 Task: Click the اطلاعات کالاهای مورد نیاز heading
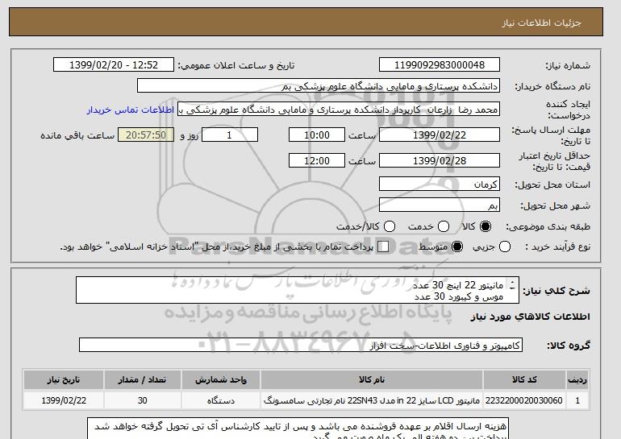click(531, 317)
